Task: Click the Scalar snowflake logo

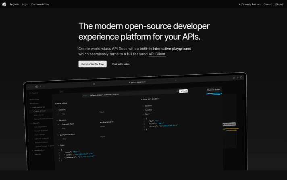Action: click(x=4, y=4)
